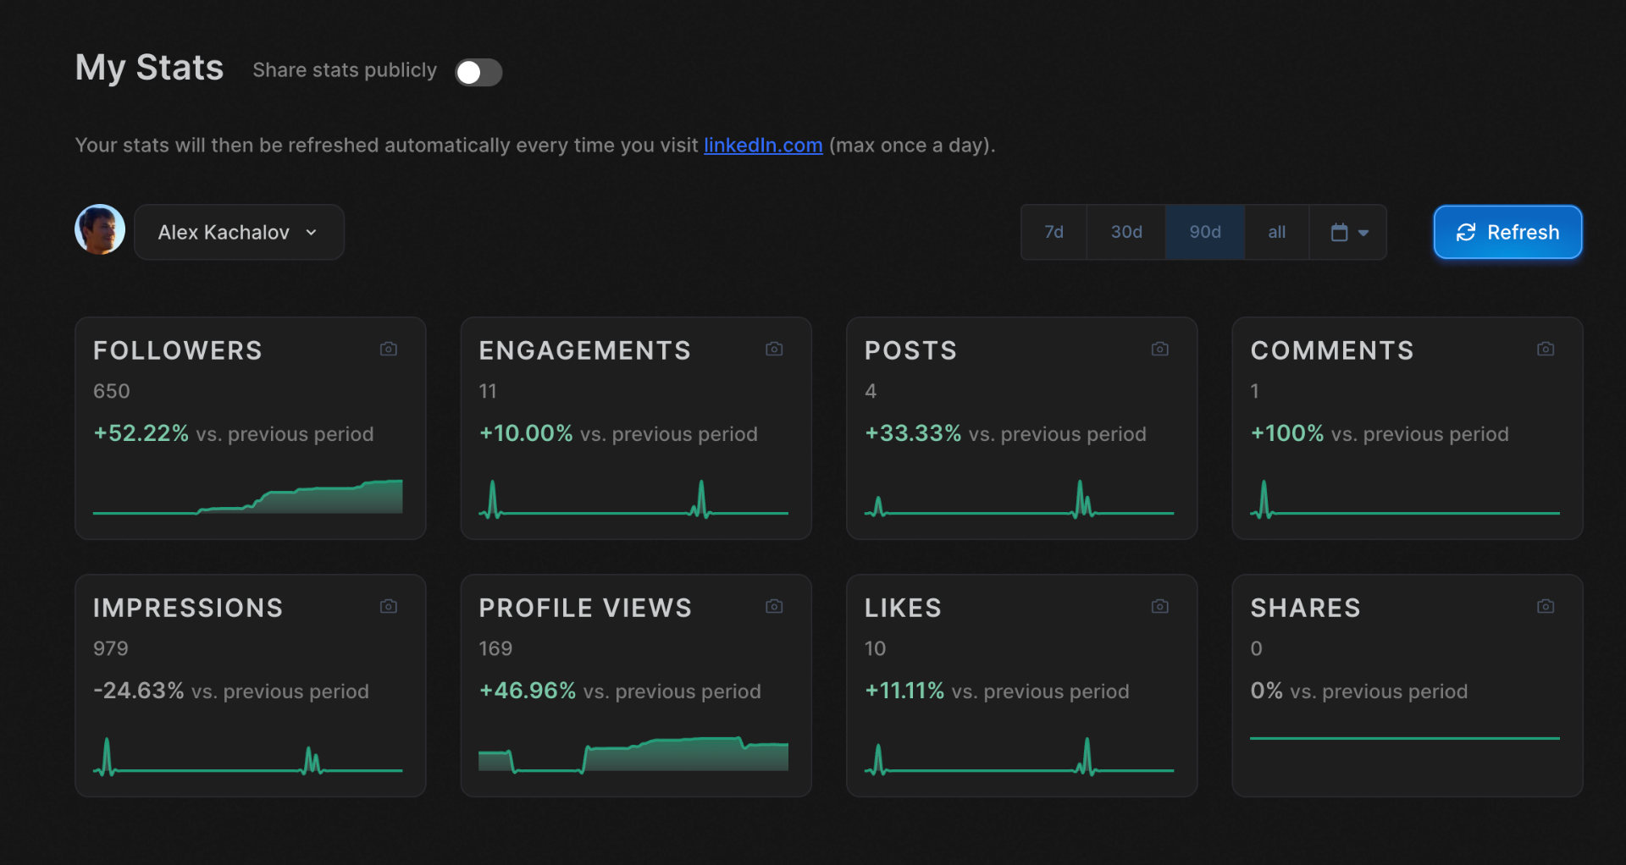This screenshot has width=1626, height=865.
Task: Click the Profile Views card camera icon
Action: 774,606
